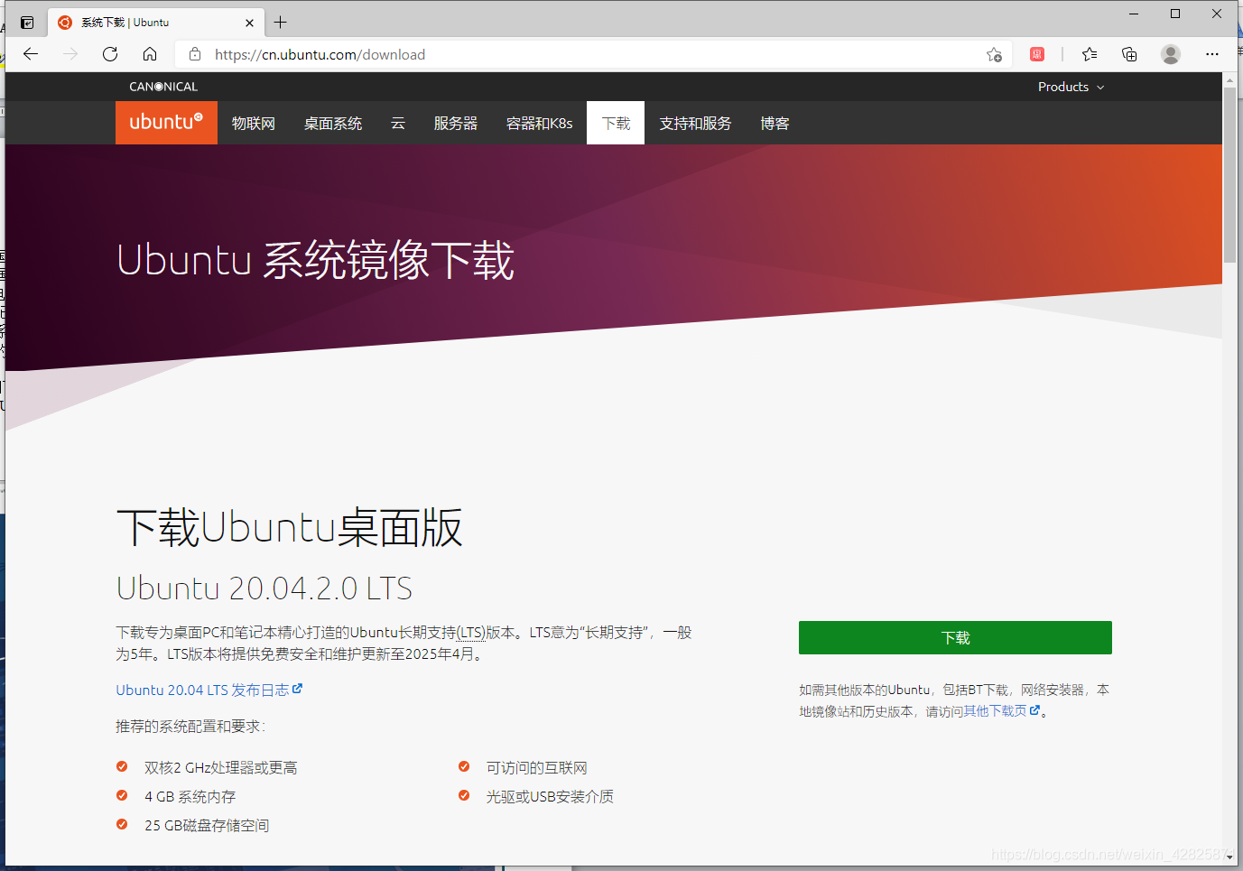The image size is (1243, 871).
Task: Click the scrollbar up arrow
Action: [1229, 80]
